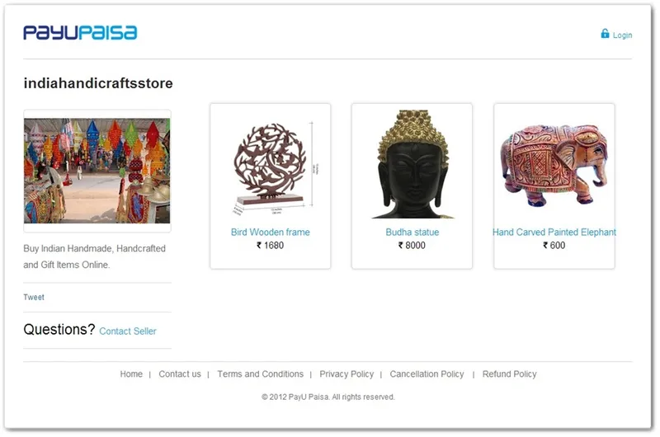
Task: Open Contact us in the footer
Action: pos(180,374)
